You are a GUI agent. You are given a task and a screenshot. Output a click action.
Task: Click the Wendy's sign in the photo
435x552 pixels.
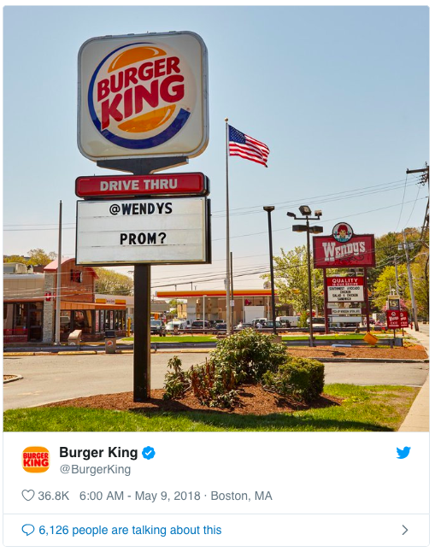tap(344, 246)
